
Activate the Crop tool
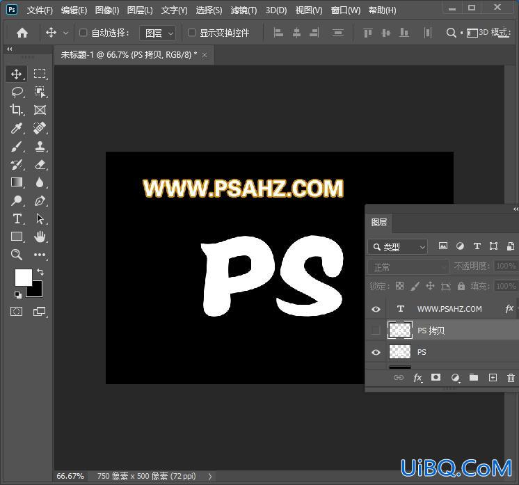[16, 109]
